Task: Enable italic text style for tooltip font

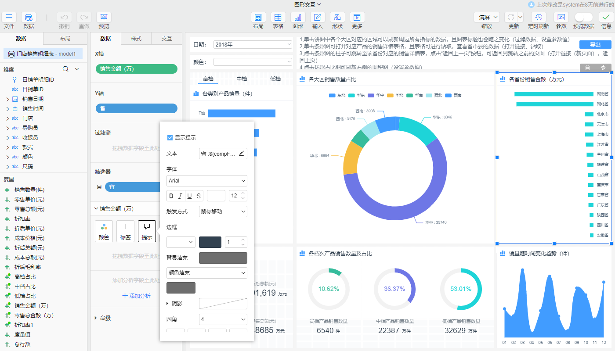Action: coord(180,196)
